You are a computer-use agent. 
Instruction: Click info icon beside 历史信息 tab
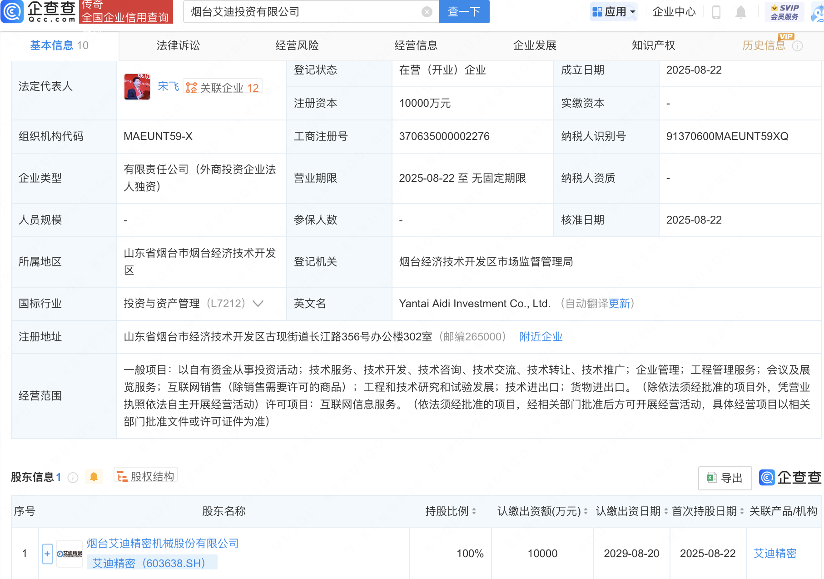tap(798, 46)
